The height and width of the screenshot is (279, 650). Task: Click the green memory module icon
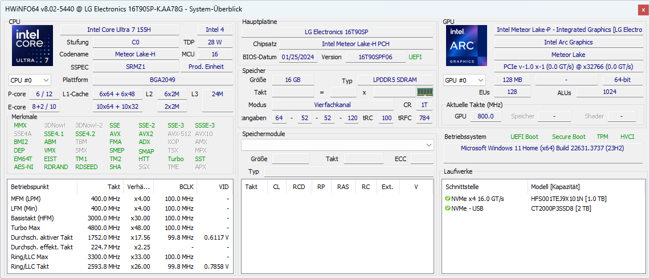[x=424, y=92]
